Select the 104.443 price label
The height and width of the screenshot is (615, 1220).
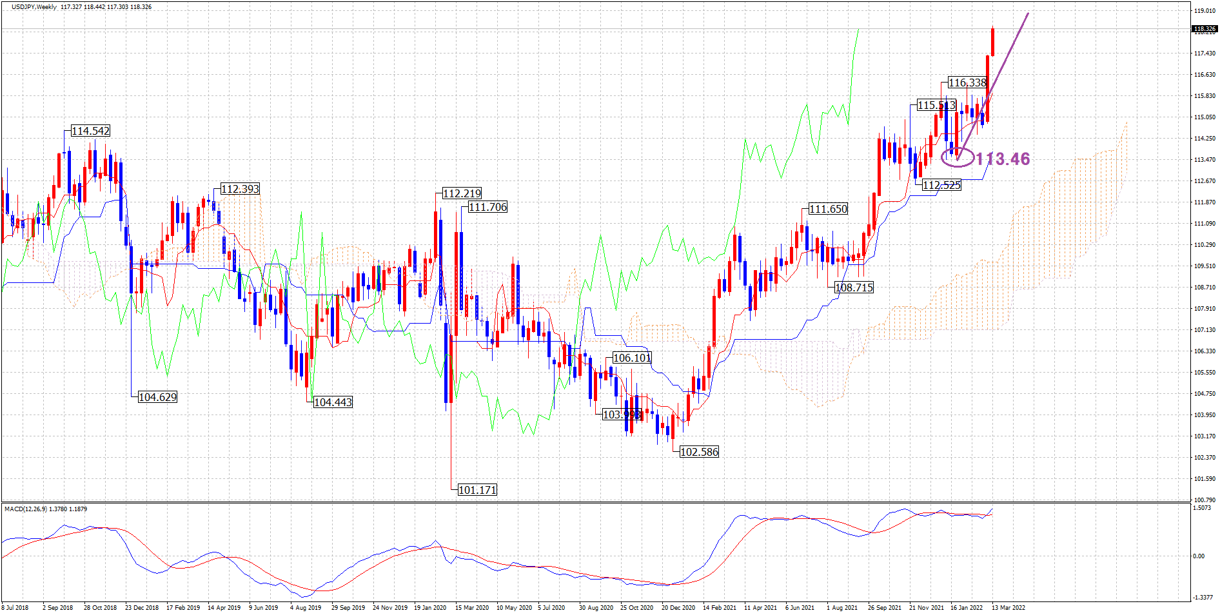[333, 402]
